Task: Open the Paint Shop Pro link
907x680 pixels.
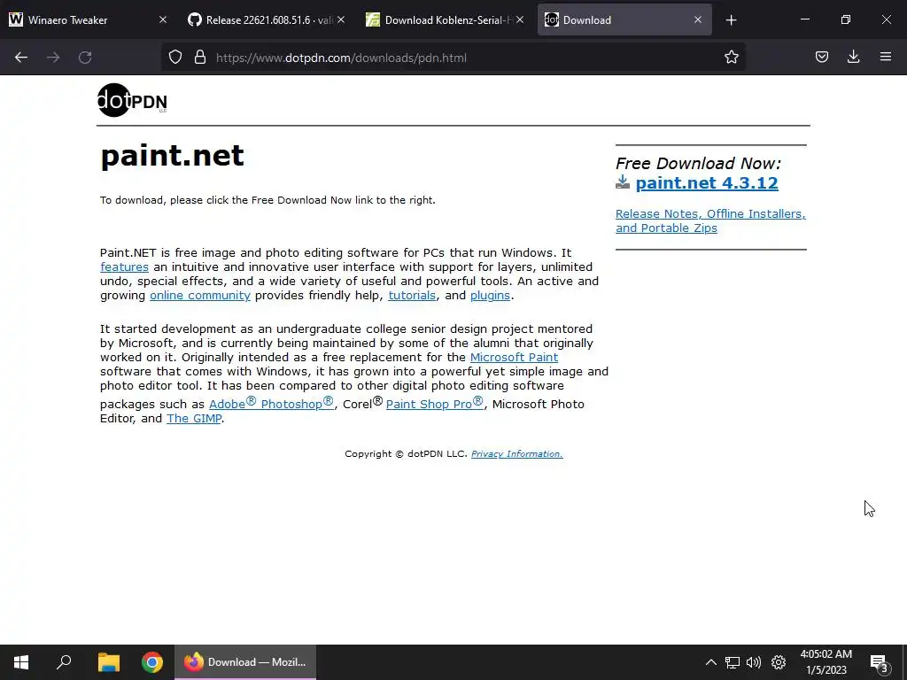Action: coord(434,403)
